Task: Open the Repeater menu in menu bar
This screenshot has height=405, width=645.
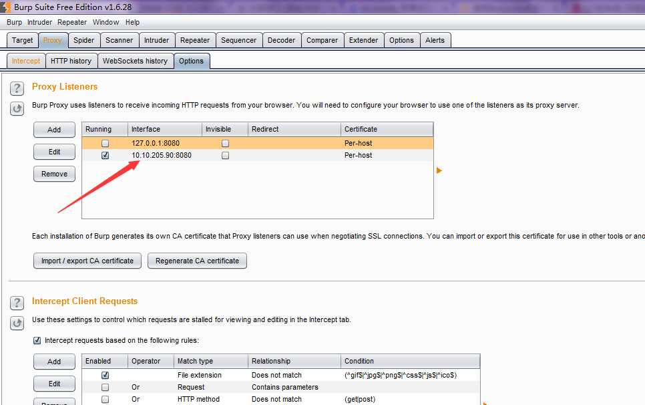Action: [x=72, y=22]
